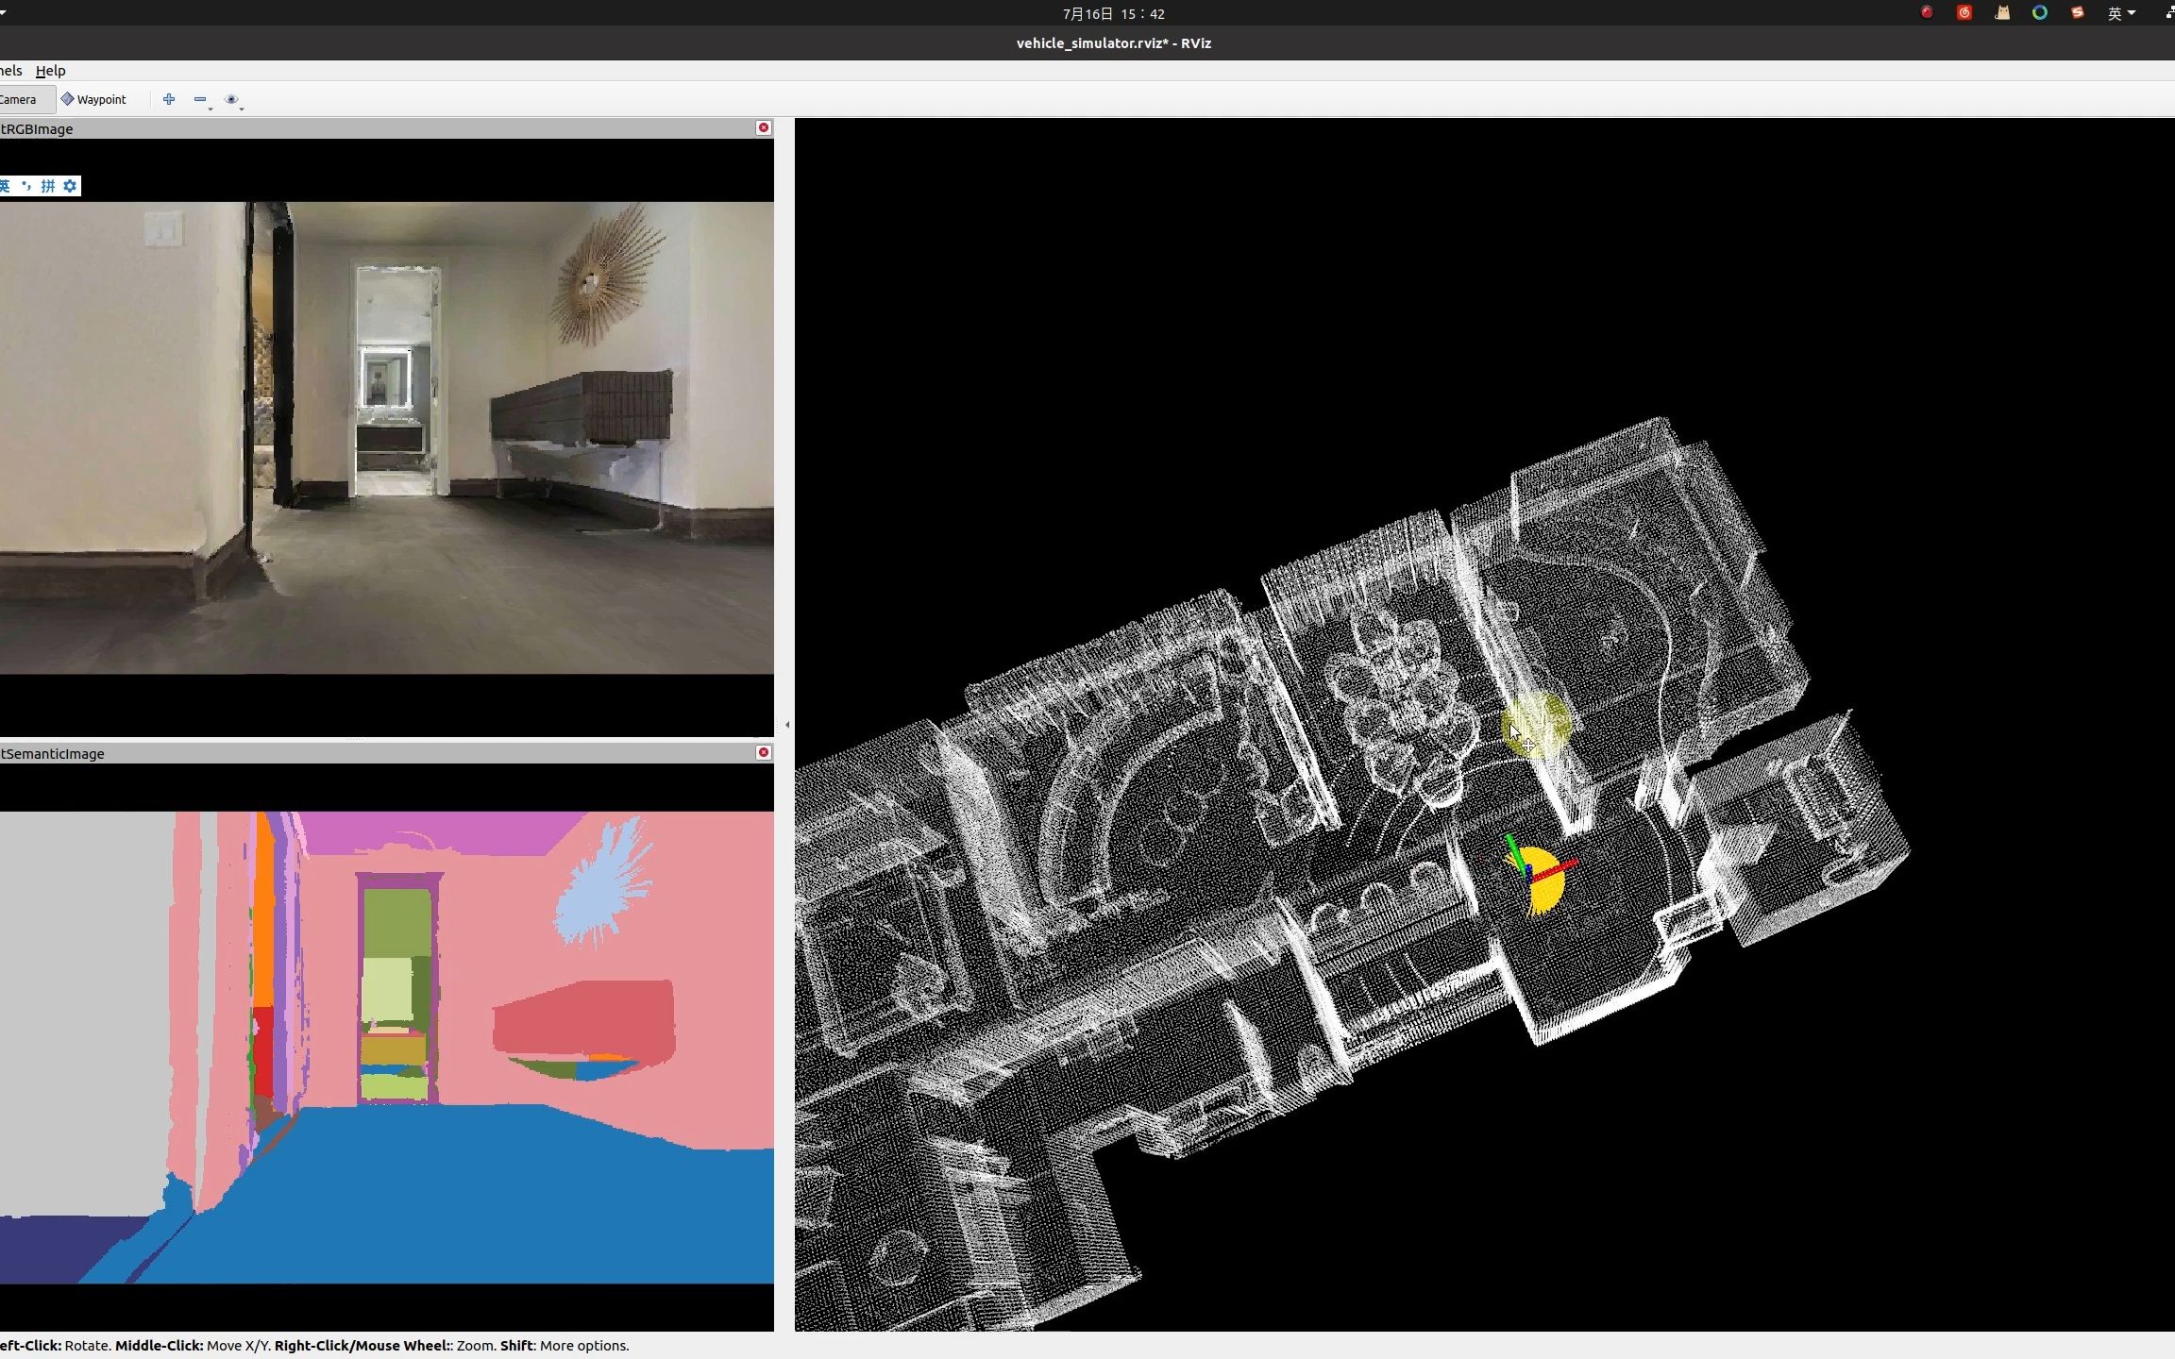Close the RGBImage panel

point(764,127)
